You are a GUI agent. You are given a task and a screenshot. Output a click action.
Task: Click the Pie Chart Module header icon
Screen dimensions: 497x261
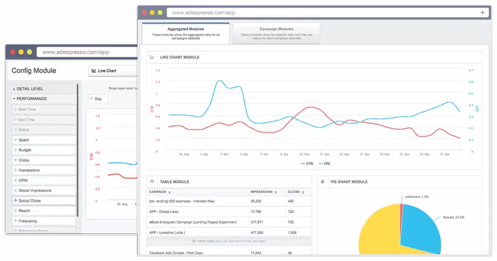tap(323, 182)
